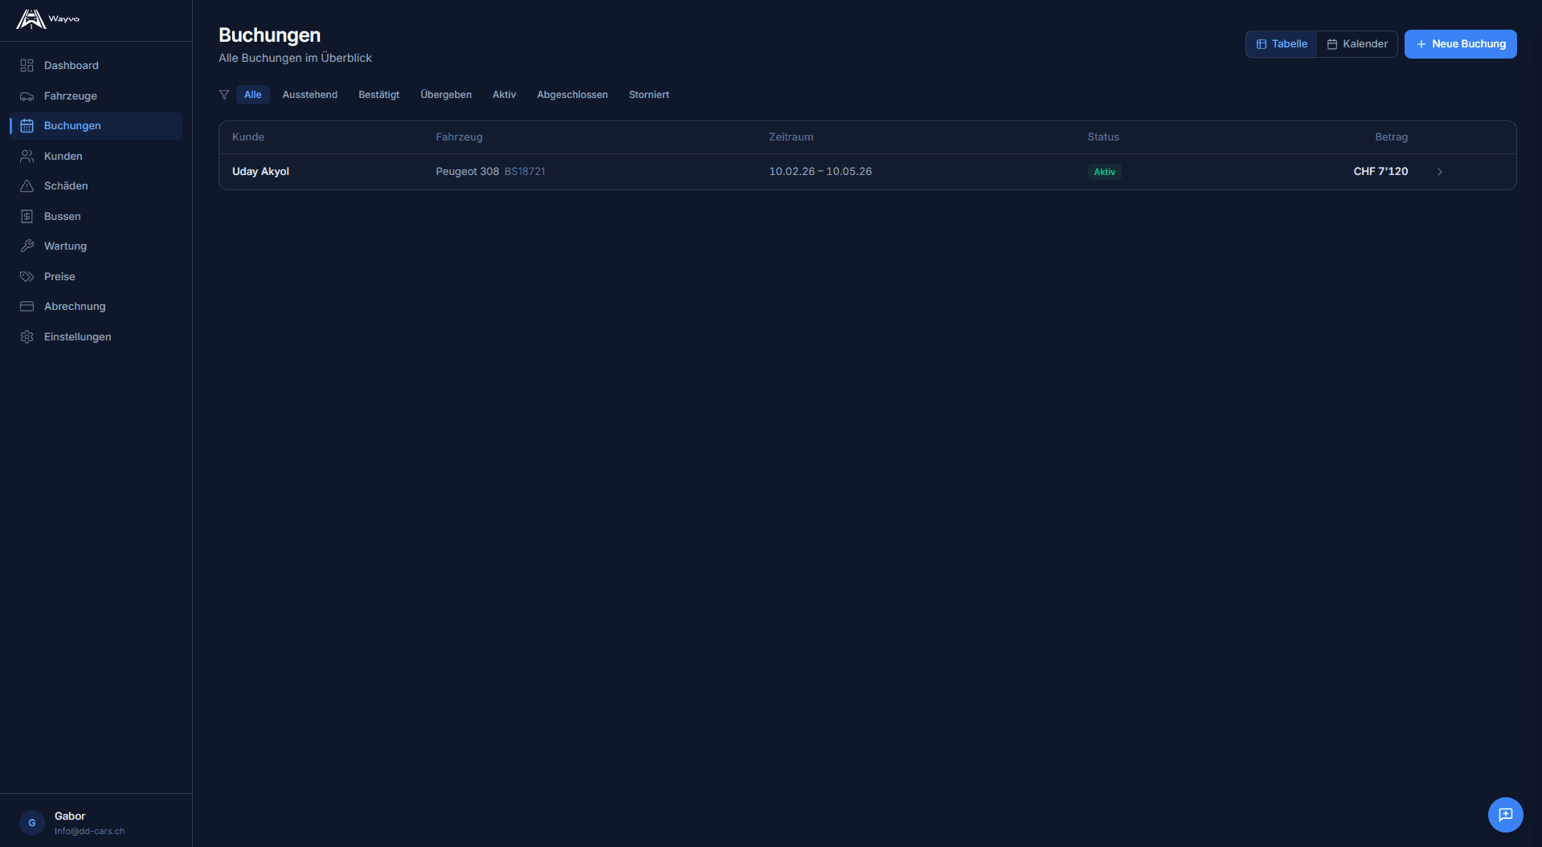Filter bookings by Abgeschlossen

tap(572, 95)
